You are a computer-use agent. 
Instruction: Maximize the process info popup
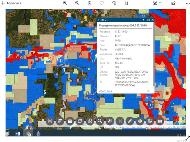148,20
